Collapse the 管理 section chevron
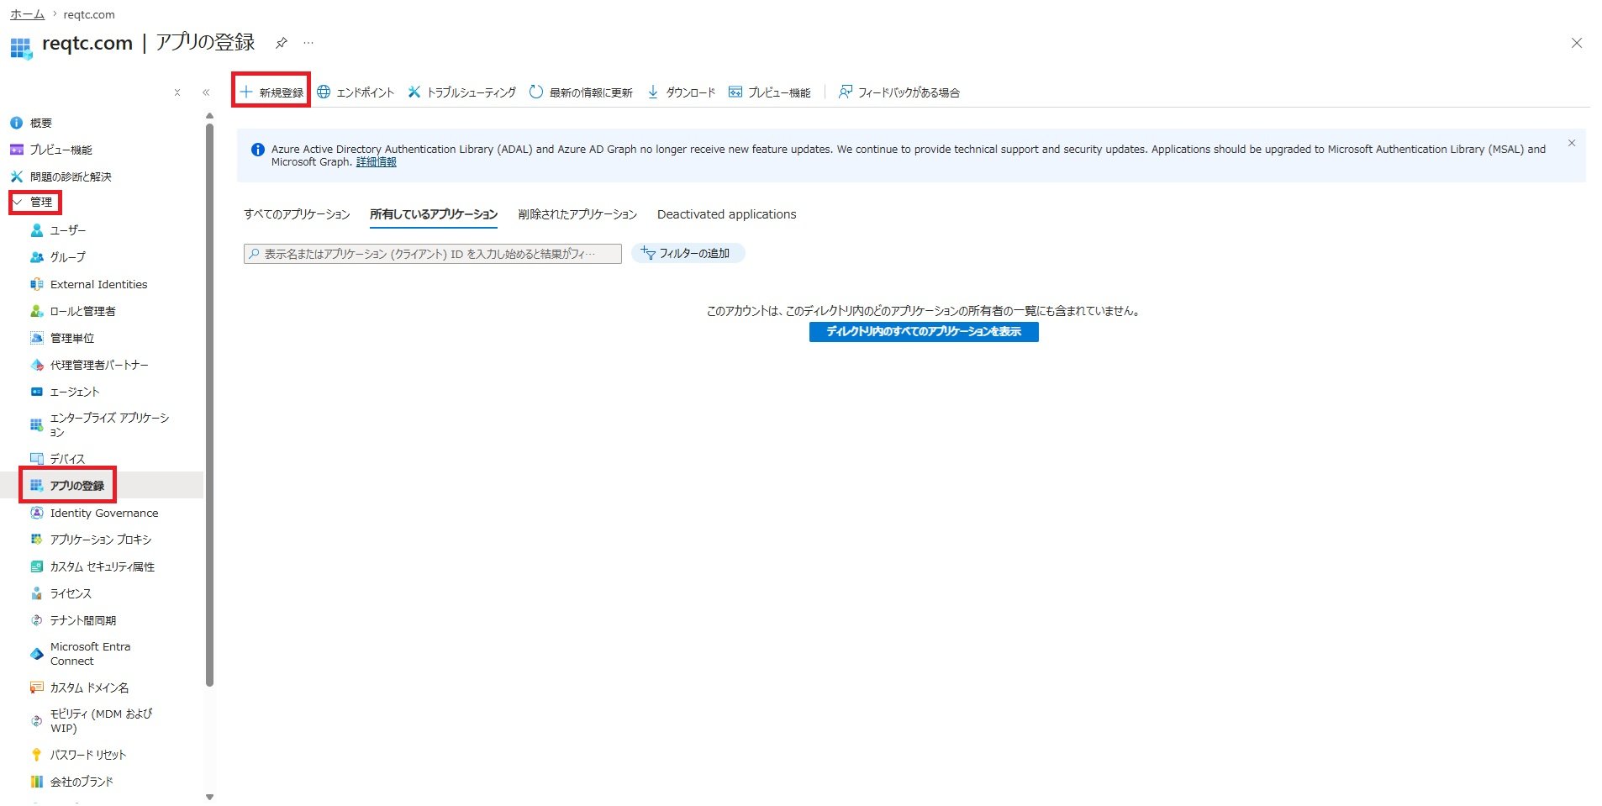This screenshot has height=806, width=1602. (17, 202)
